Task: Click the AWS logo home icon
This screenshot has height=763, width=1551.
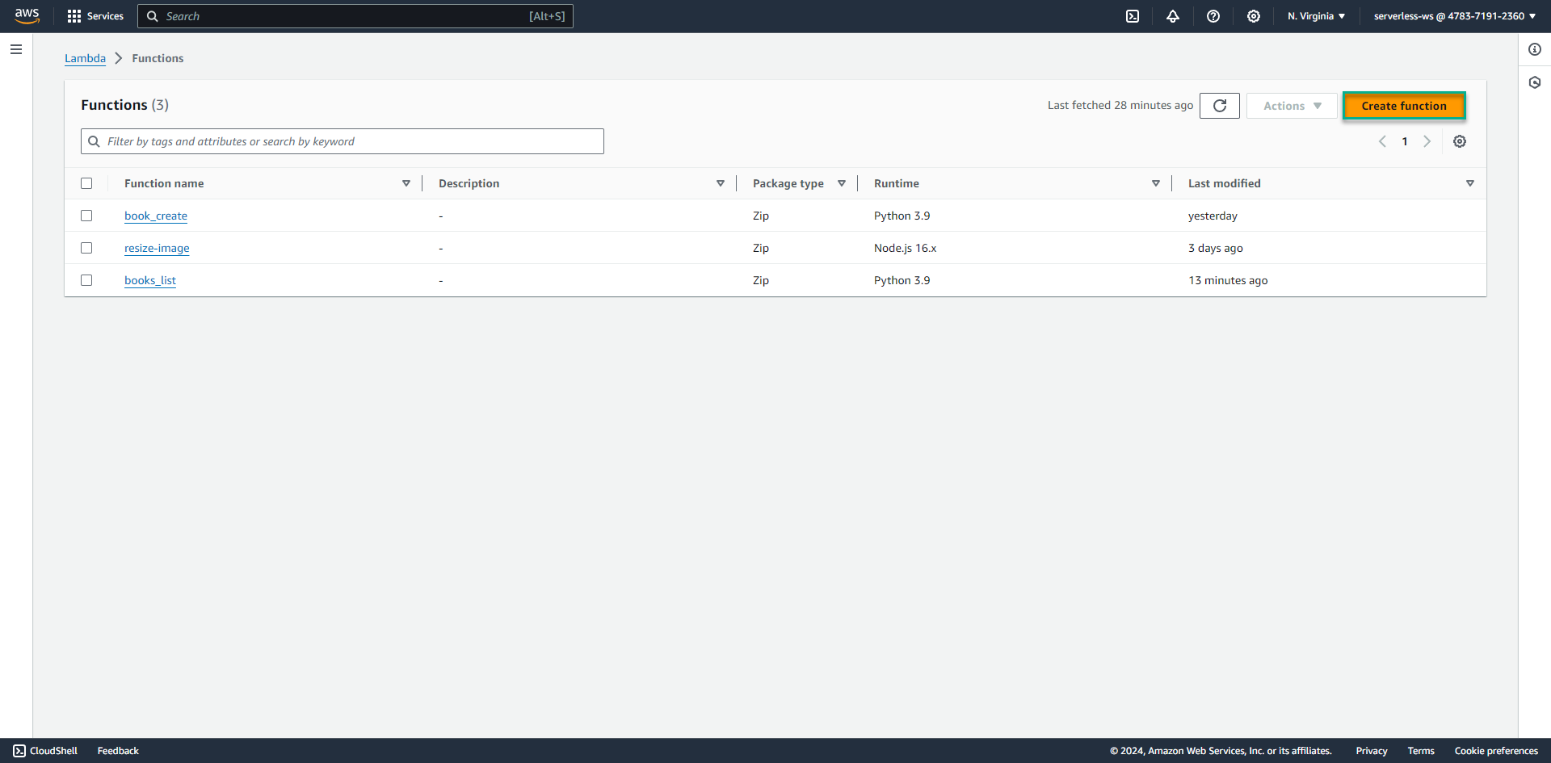Action: point(27,16)
